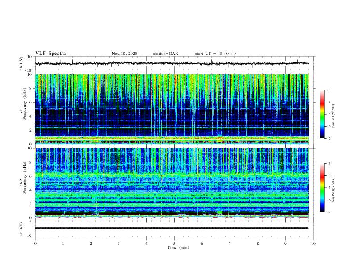Click time axis tick label "0"
This screenshot has width=353, height=273.
click(35, 244)
